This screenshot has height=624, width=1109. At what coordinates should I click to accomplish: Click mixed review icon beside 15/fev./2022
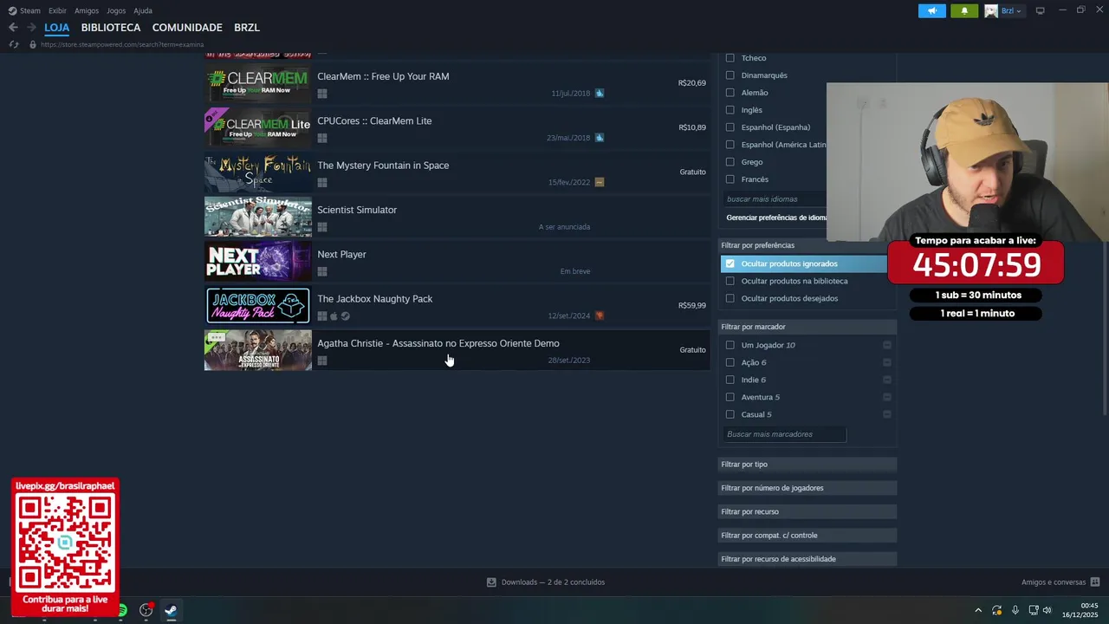point(600,182)
